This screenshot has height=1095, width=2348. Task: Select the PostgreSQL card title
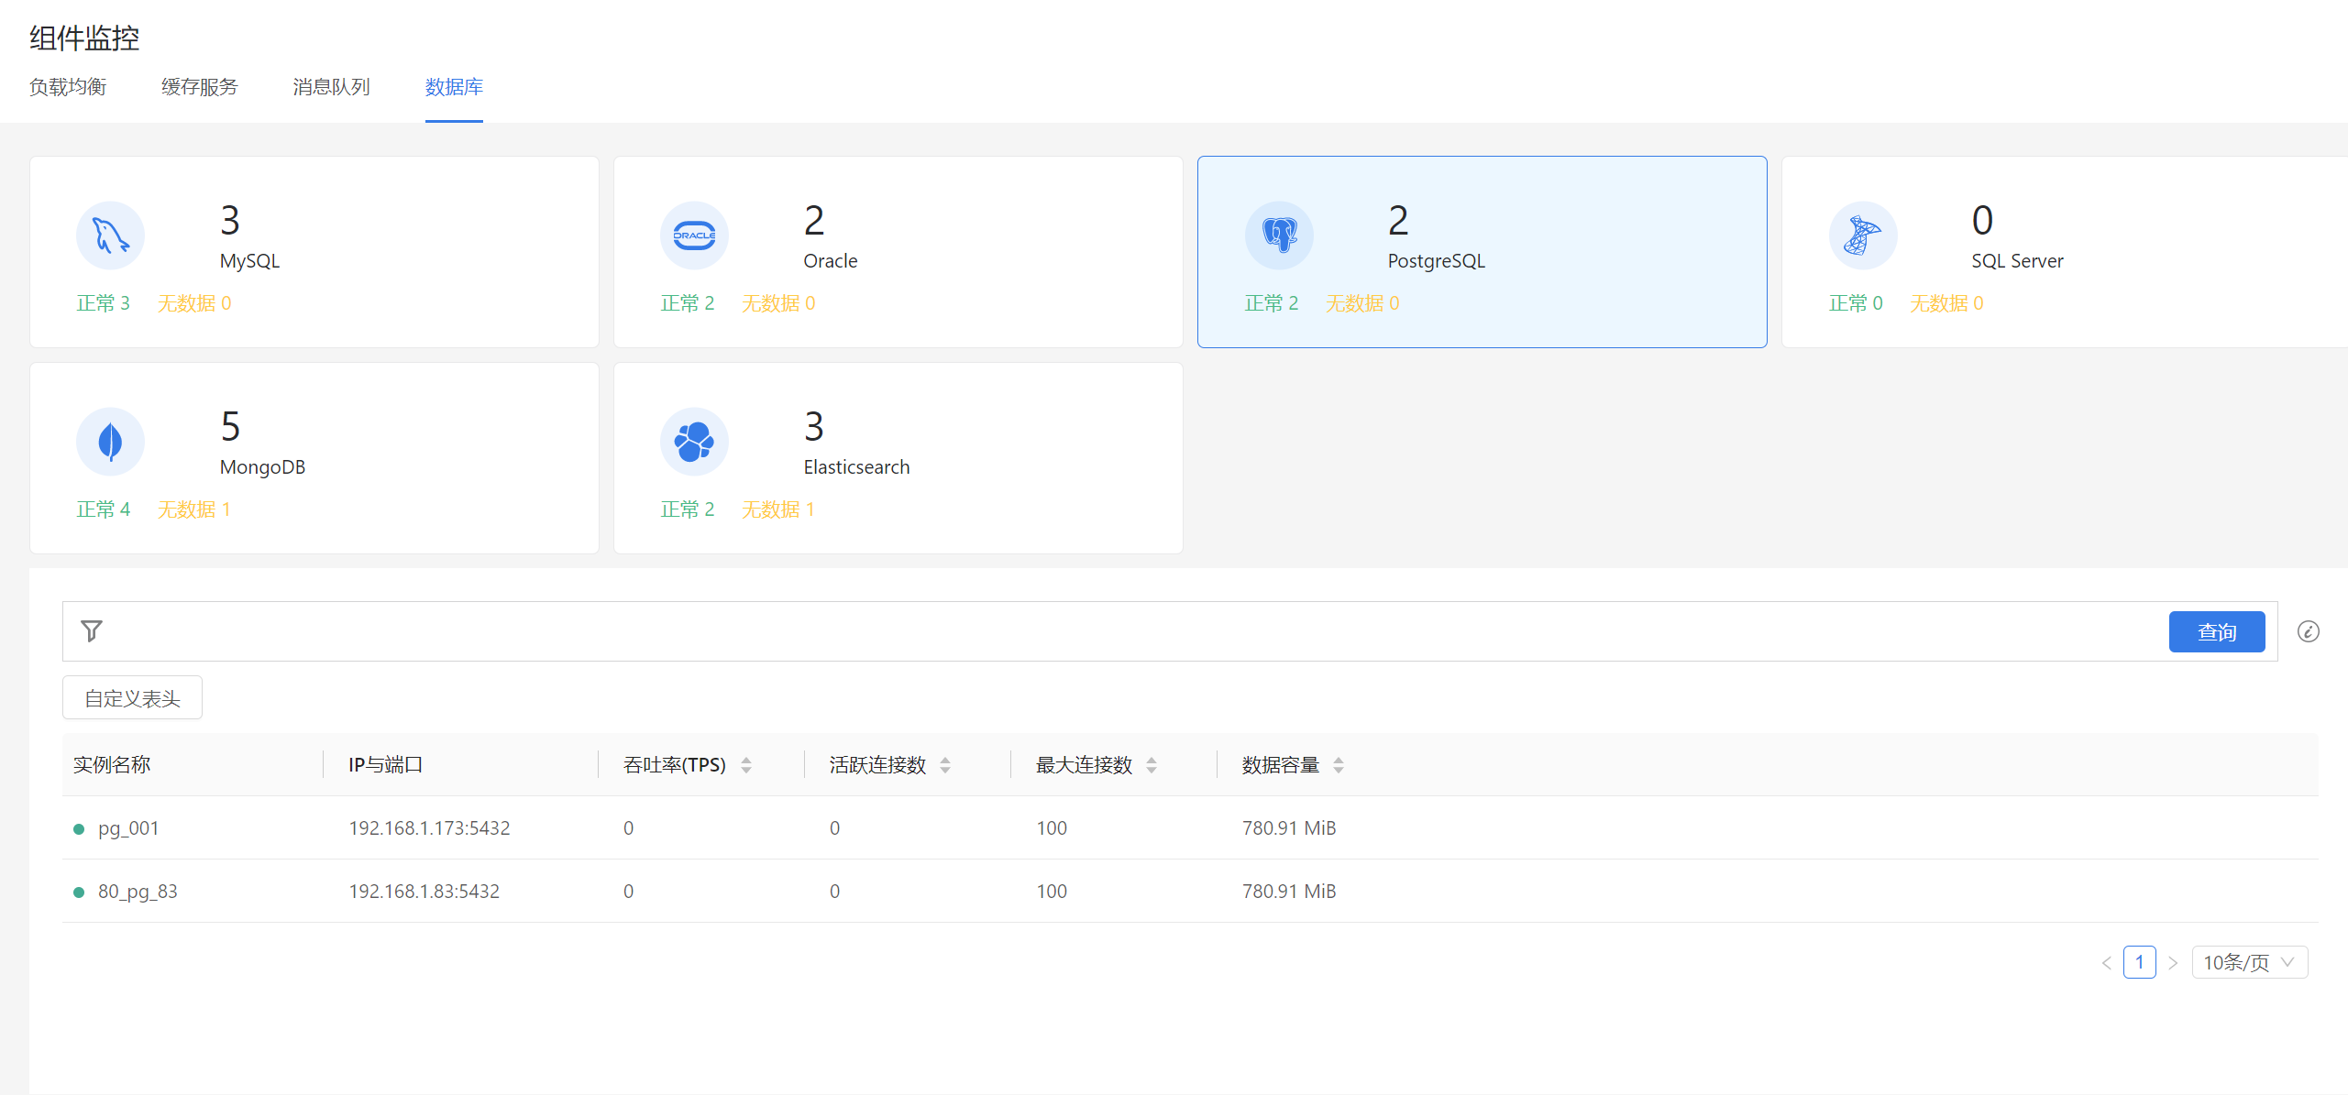coord(1436,261)
